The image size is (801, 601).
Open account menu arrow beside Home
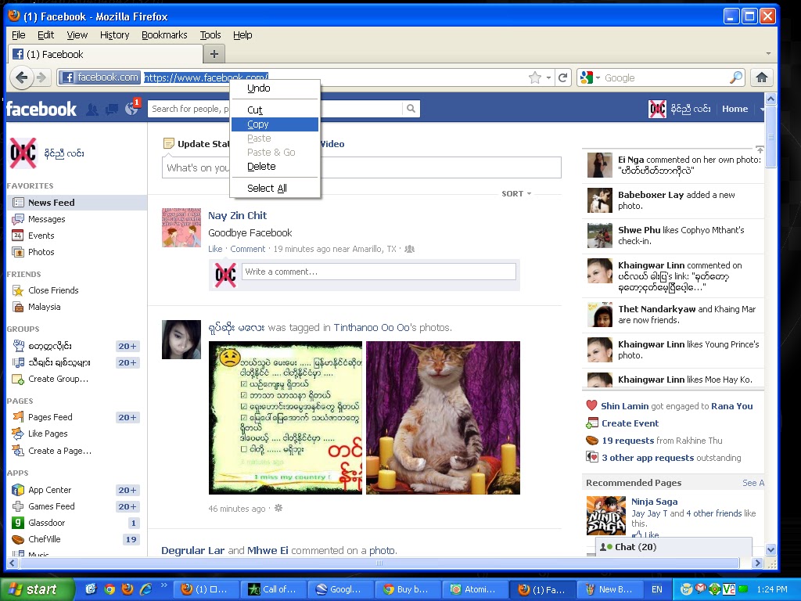pos(761,109)
